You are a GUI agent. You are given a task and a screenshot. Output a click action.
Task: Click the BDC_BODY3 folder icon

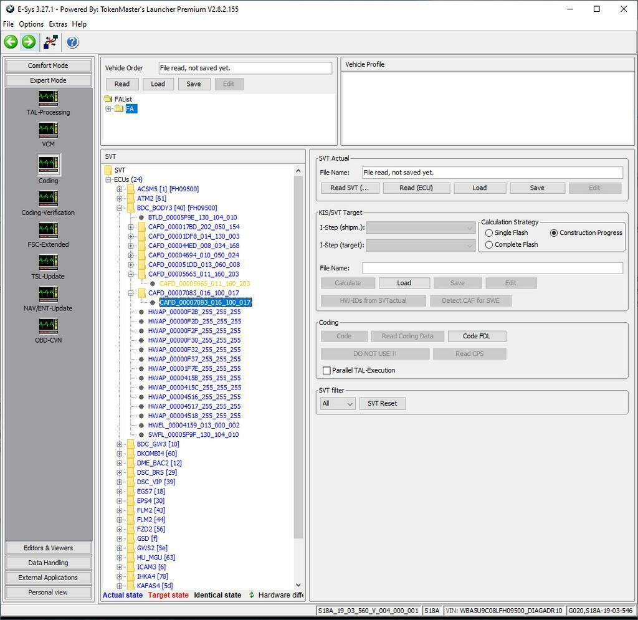pos(131,208)
